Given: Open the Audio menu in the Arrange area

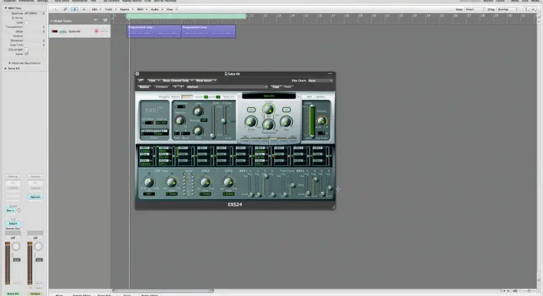Looking at the screenshot, I should coord(156,9).
